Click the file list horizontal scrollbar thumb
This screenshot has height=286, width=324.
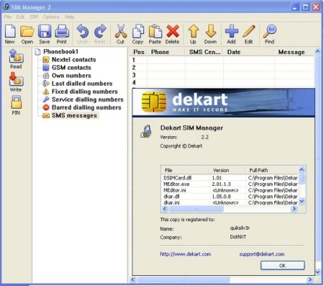coord(196,209)
